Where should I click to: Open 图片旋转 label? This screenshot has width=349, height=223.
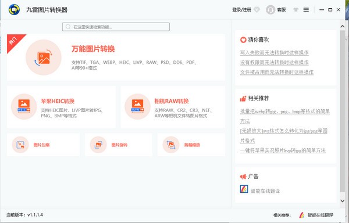pyautogui.click(x=119, y=145)
